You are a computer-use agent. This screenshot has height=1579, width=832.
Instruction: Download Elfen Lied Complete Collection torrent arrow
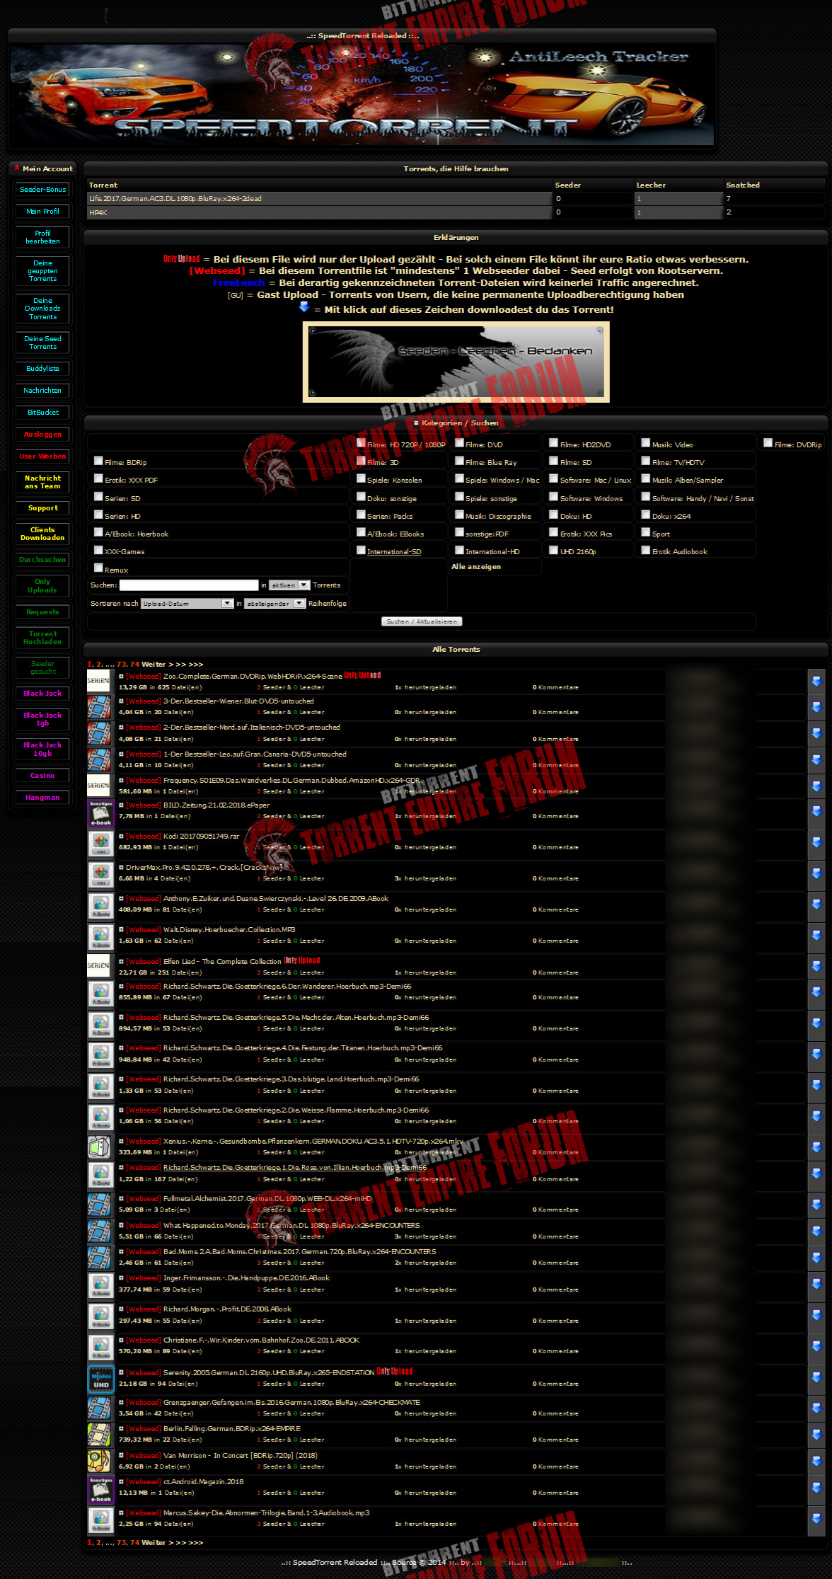tap(816, 966)
